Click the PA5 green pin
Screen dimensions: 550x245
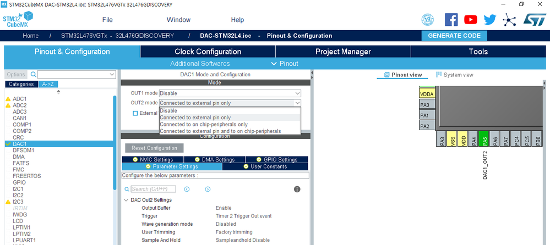coord(484,139)
